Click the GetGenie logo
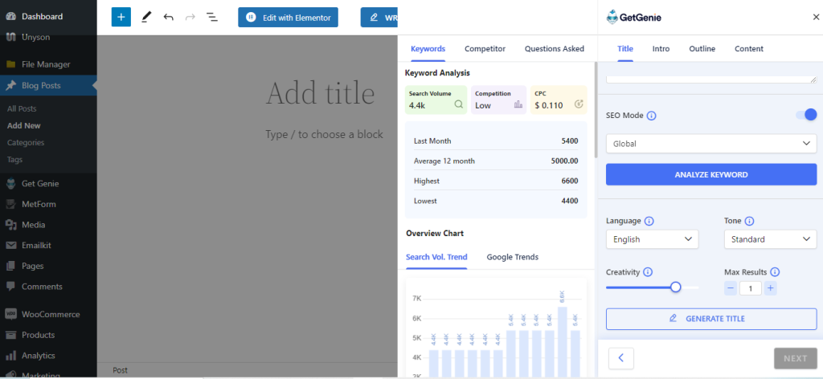 pyautogui.click(x=634, y=18)
